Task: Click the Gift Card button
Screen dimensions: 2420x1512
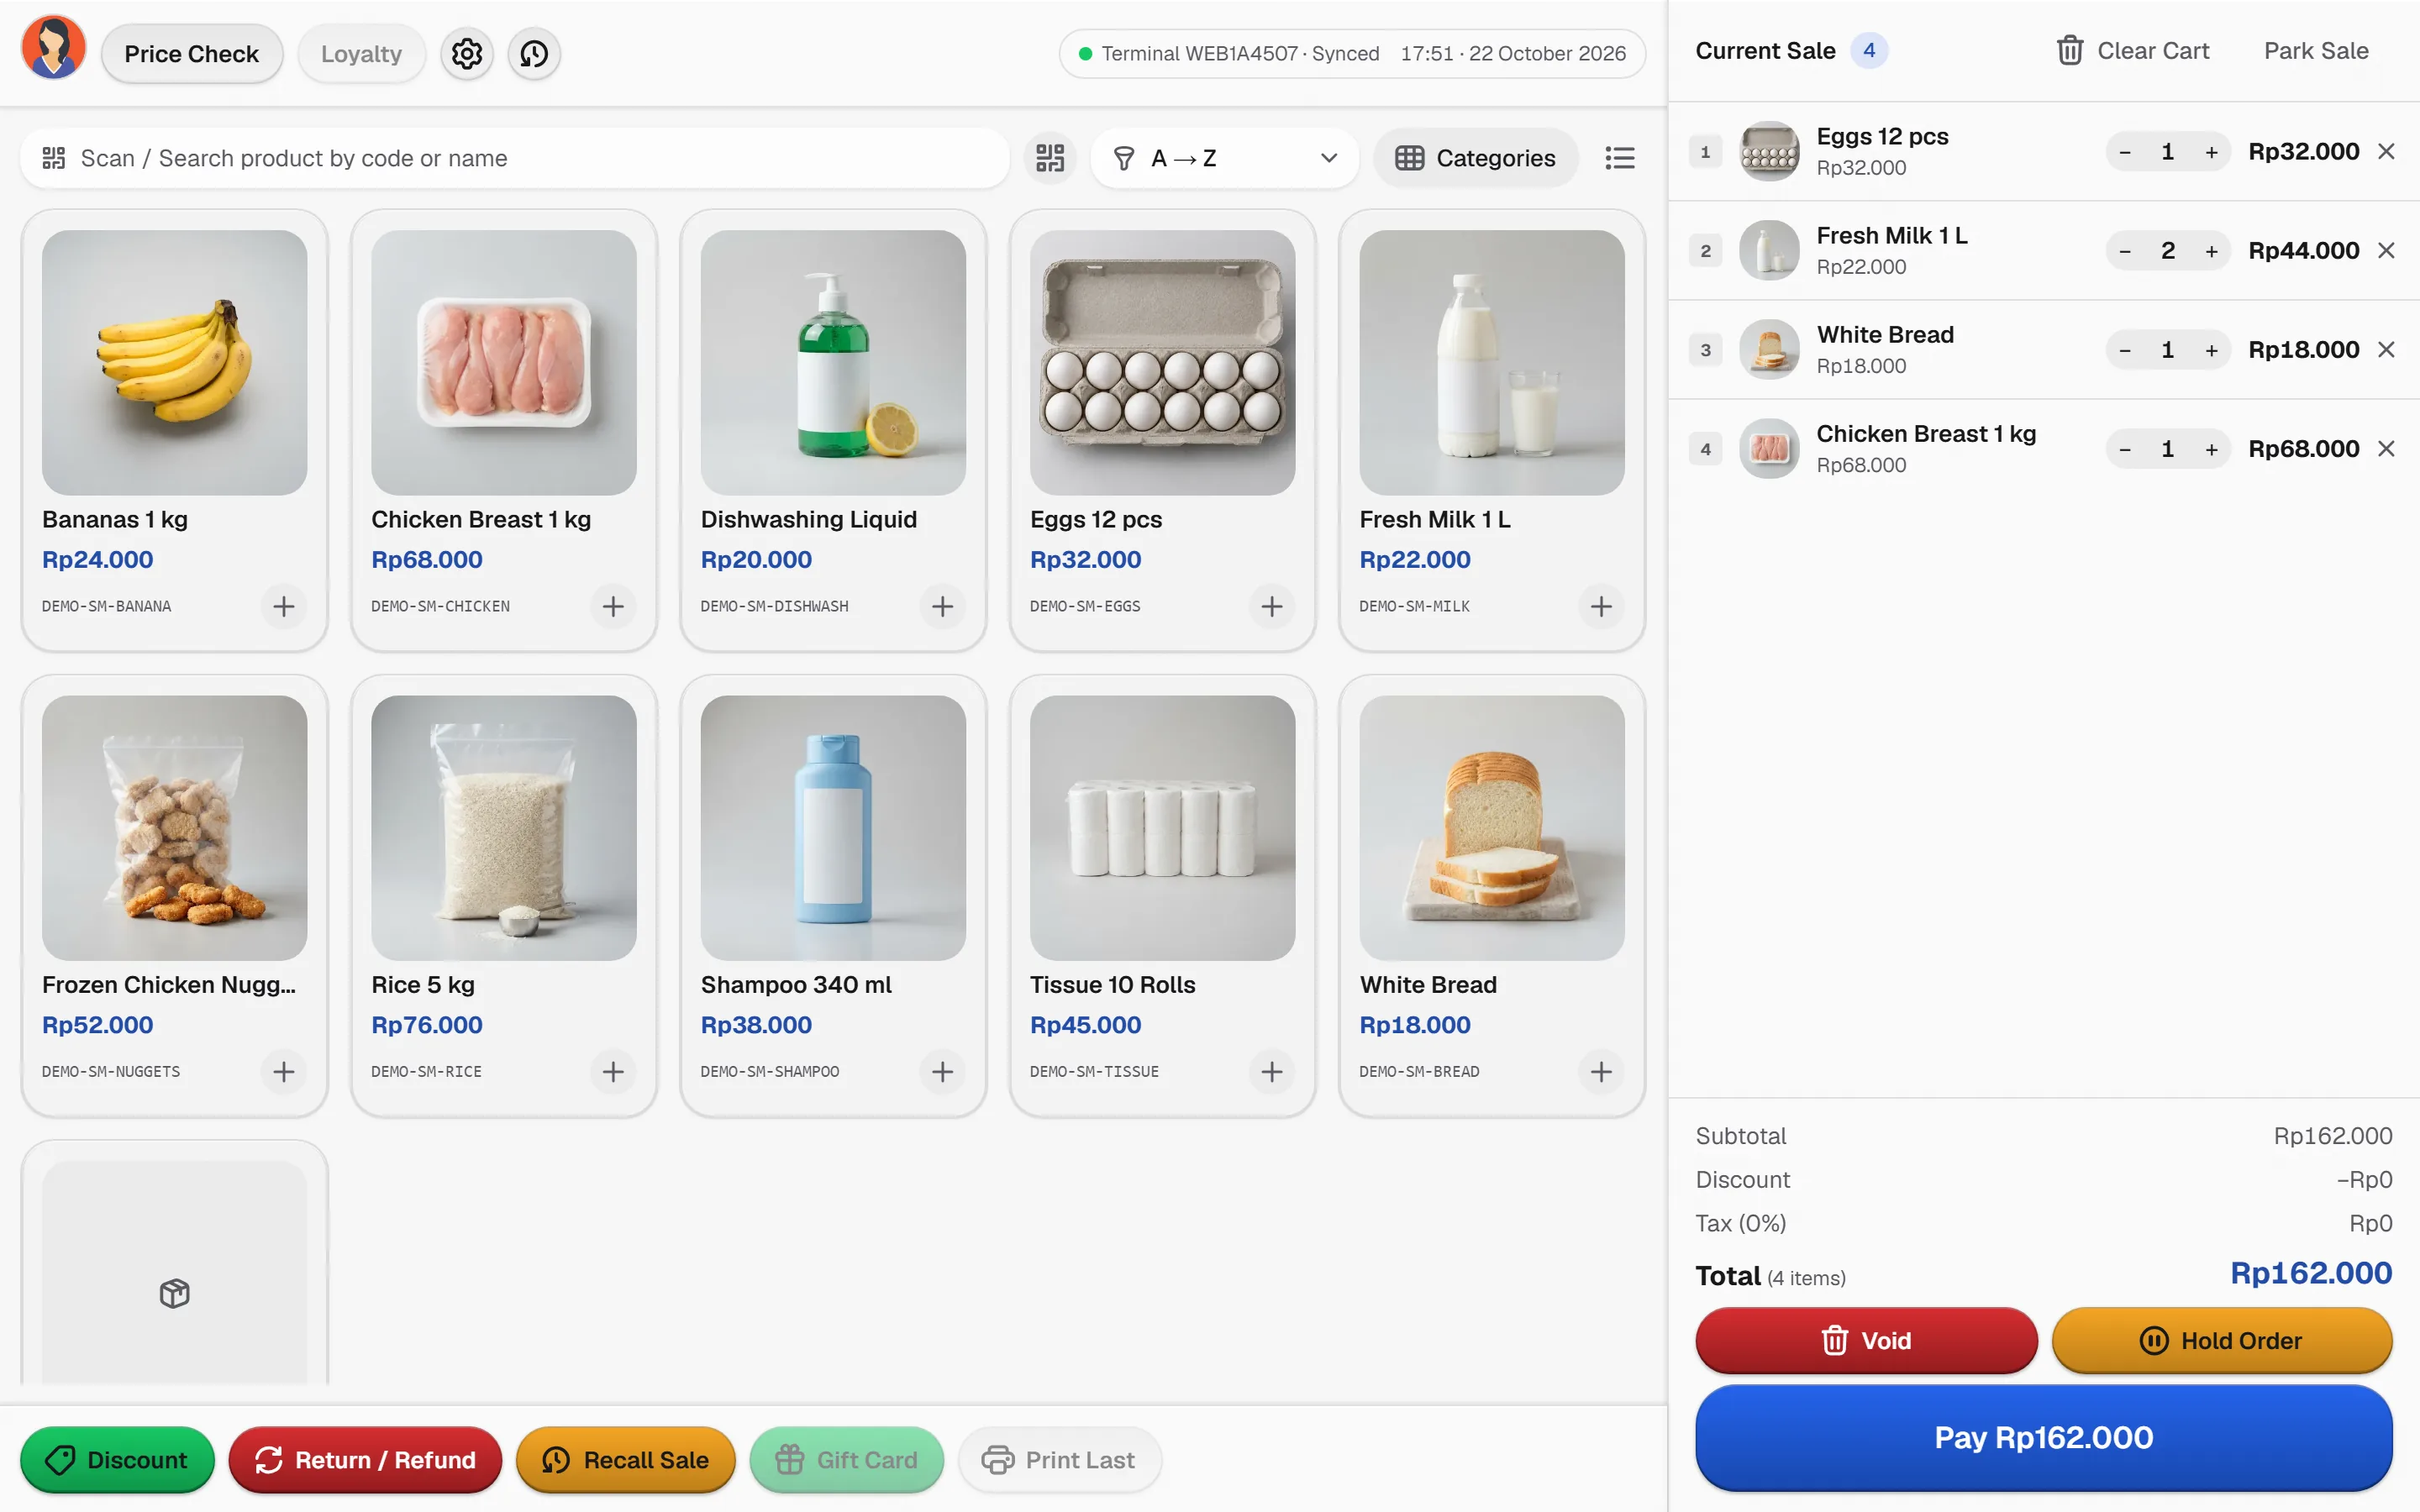Action: 846,1460
